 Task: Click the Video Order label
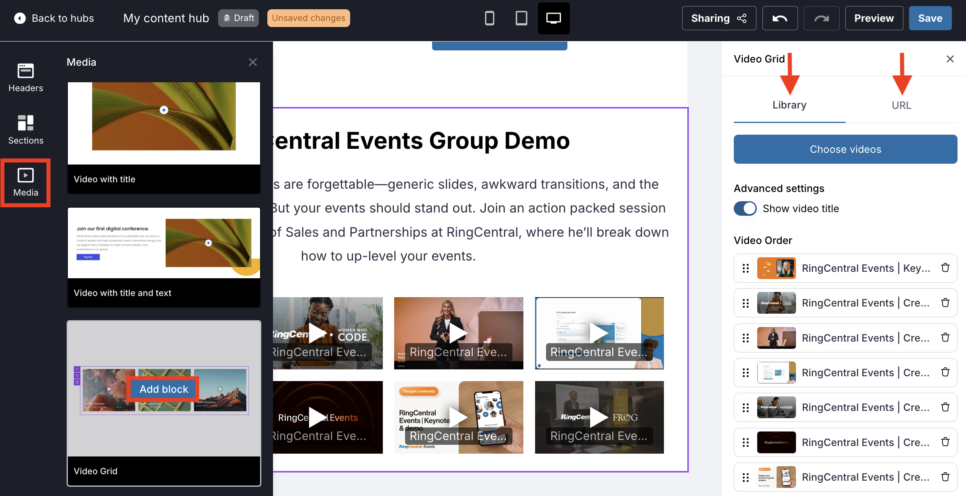pos(762,240)
